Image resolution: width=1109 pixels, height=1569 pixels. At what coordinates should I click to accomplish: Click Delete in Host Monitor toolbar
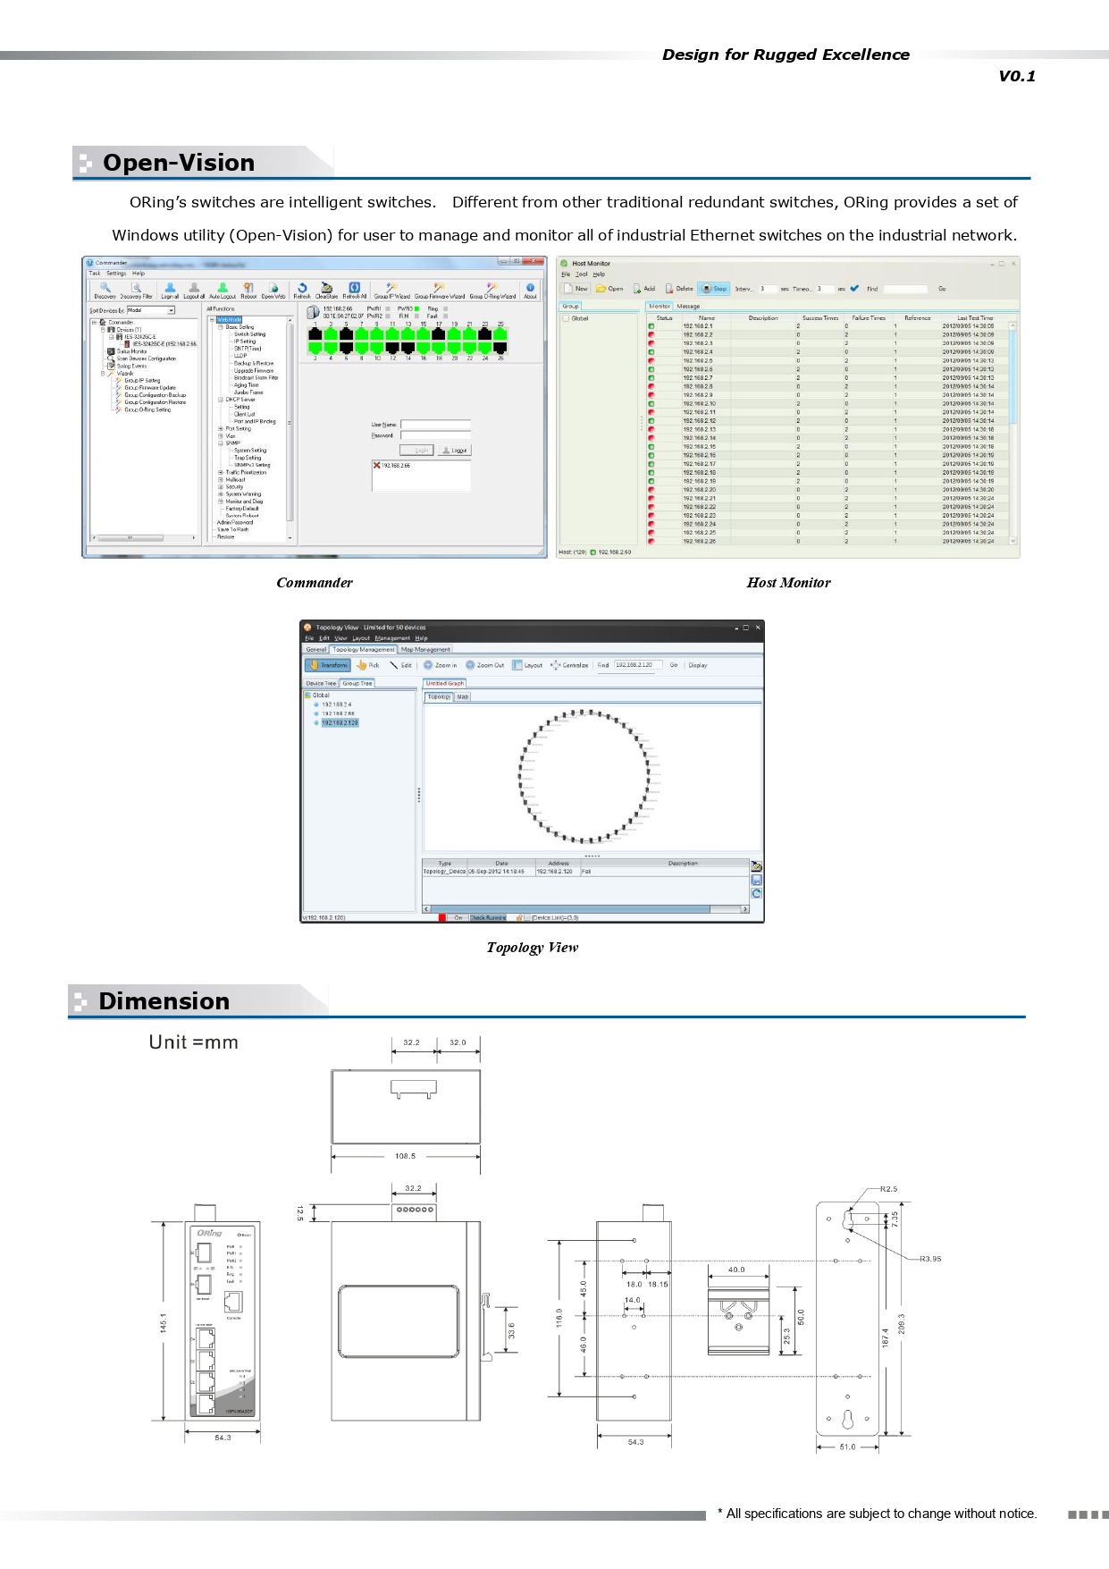pyautogui.click(x=679, y=289)
